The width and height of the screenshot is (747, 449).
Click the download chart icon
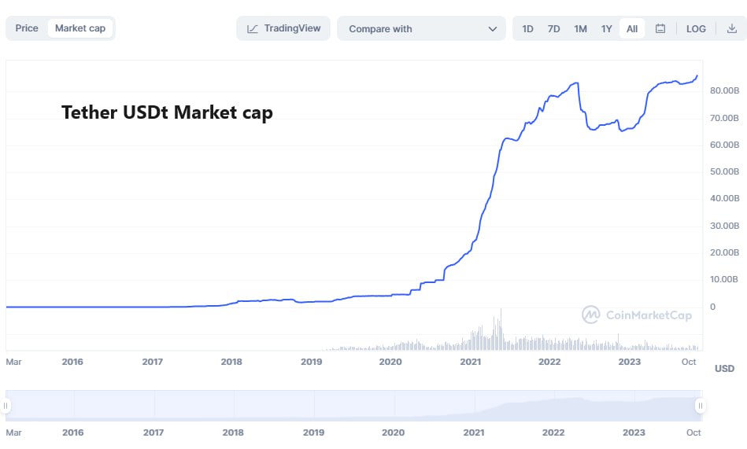coord(731,28)
